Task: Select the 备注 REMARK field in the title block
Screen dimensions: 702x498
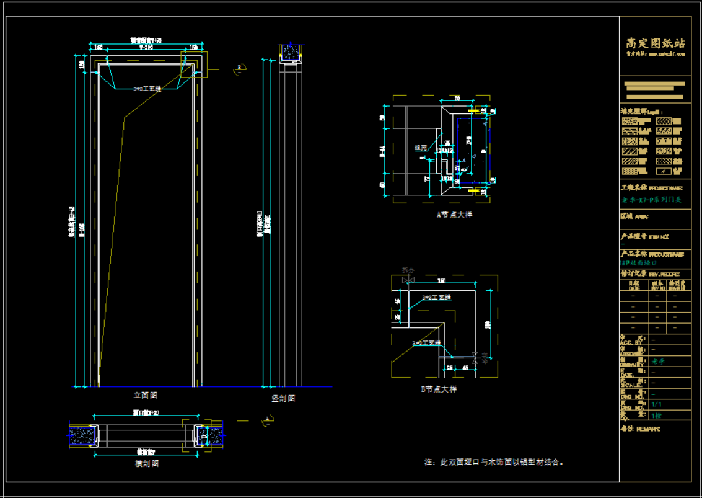Action: 642,429
